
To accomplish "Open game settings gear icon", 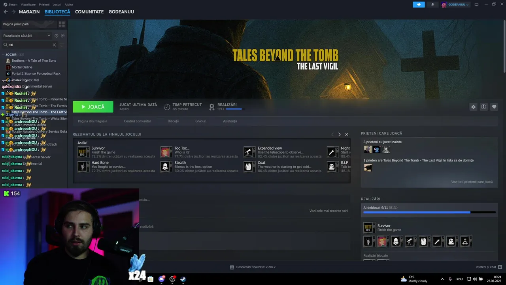I will (x=473, y=107).
